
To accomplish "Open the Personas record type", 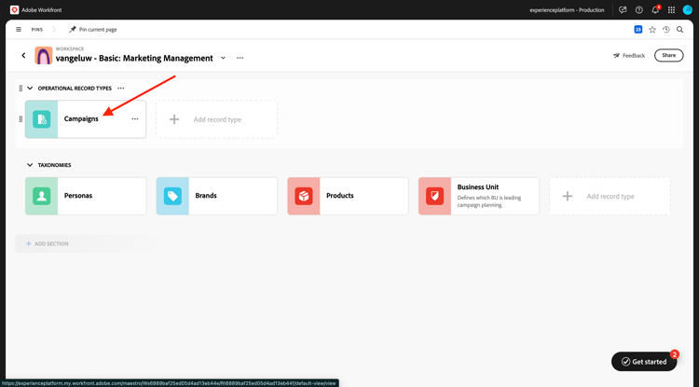I will (86, 196).
